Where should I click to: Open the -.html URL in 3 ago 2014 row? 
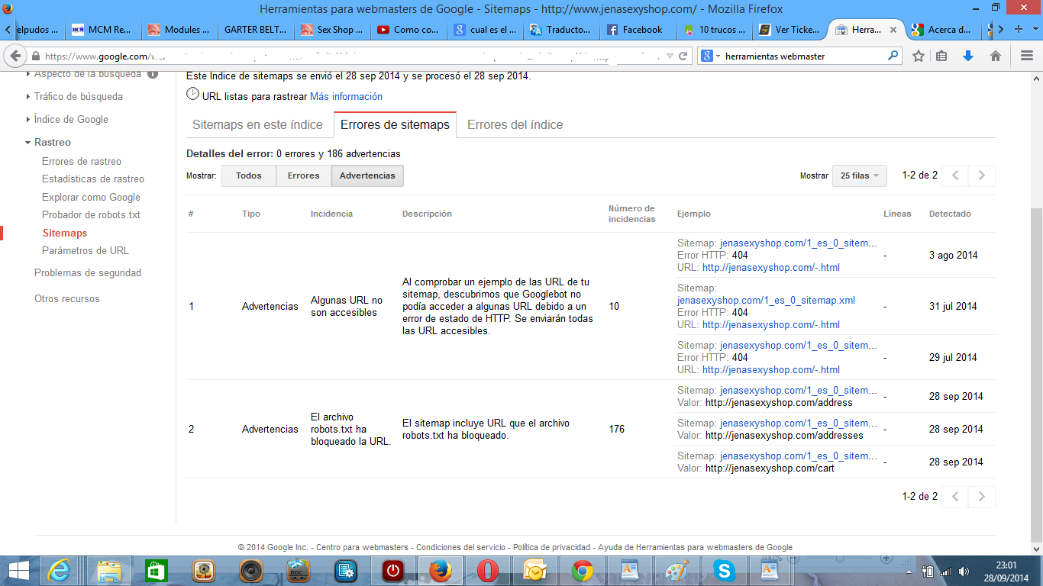tap(771, 267)
